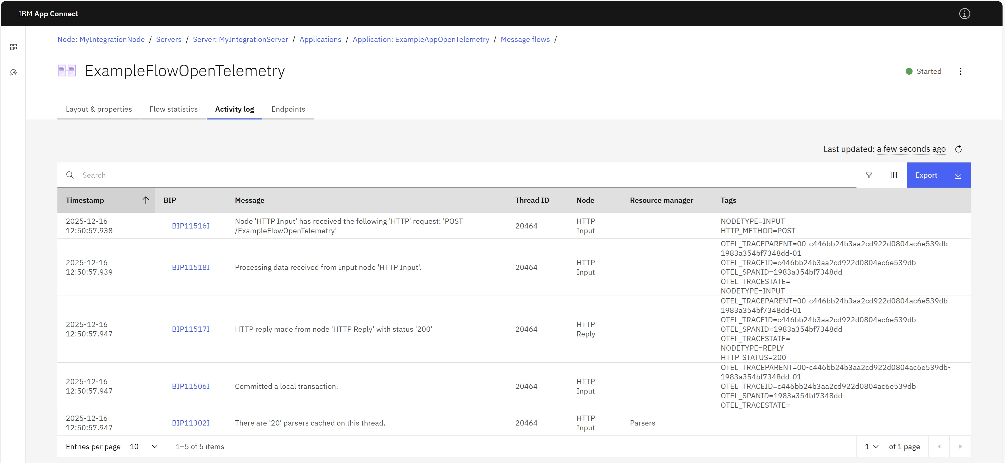Open BIP11517I message link
The height and width of the screenshot is (463, 1005).
click(x=191, y=329)
